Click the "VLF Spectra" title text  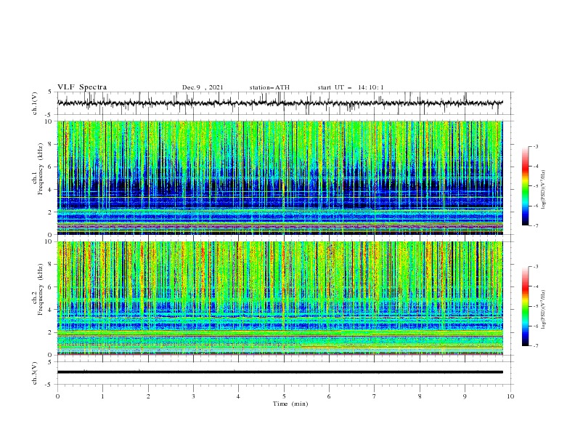(x=82, y=87)
